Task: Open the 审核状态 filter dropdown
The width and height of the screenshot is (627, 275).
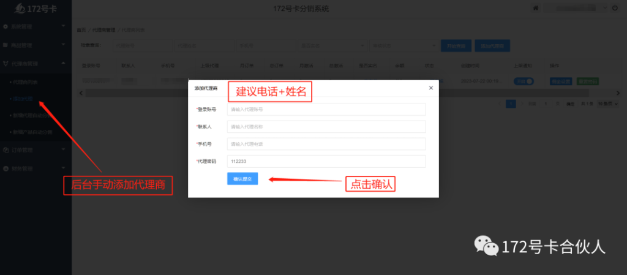Action: pos(404,45)
